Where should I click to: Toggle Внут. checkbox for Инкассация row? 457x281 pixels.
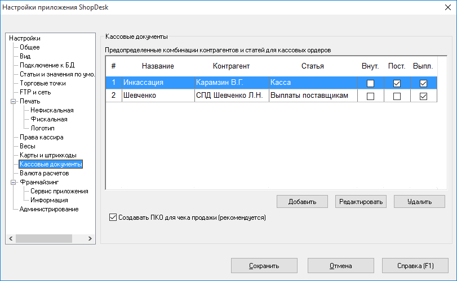pos(370,83)
